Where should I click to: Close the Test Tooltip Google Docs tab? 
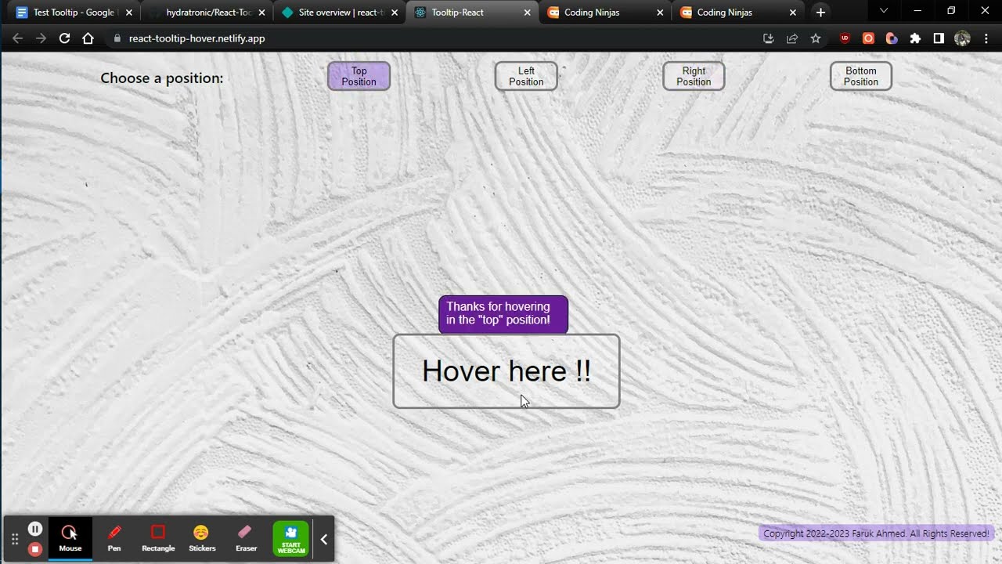129,13
